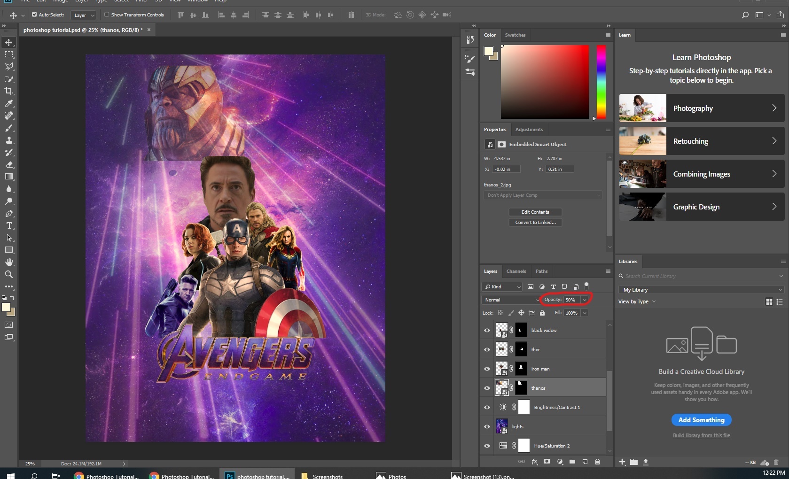This screenshot has width=789, height=479.
Task: Open the Kind filter dropdown
Action: [502, 286]
